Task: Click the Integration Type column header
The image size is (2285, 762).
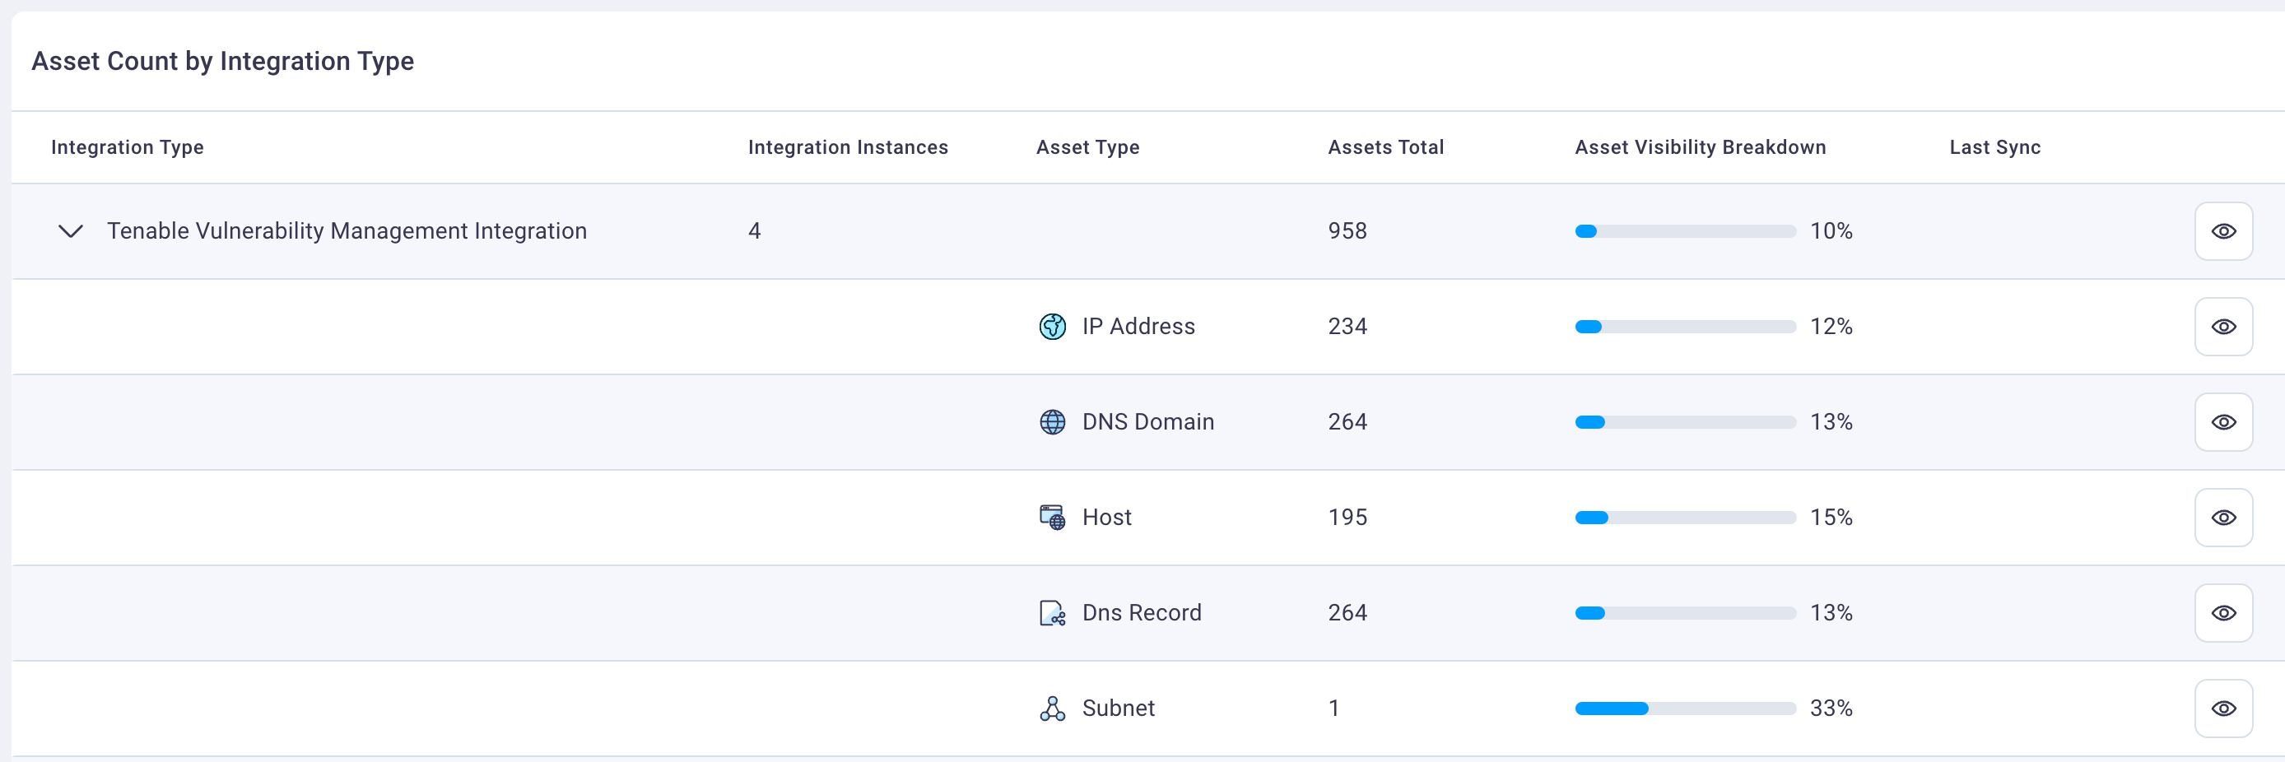Action: [x=127, y=147]
